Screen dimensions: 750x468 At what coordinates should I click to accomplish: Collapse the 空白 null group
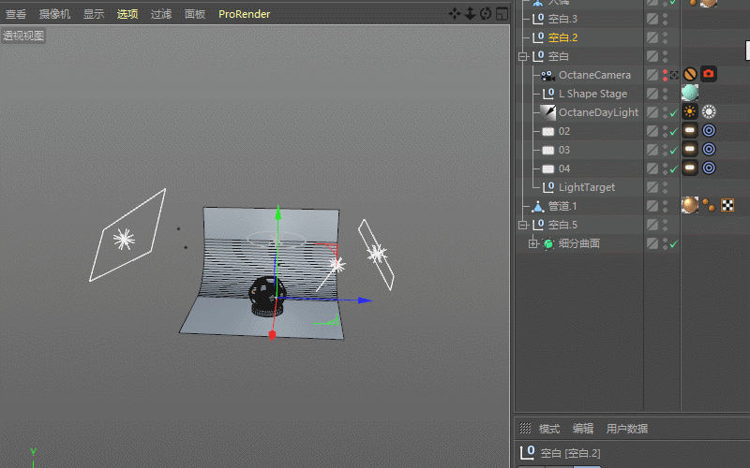coord(523,57)
